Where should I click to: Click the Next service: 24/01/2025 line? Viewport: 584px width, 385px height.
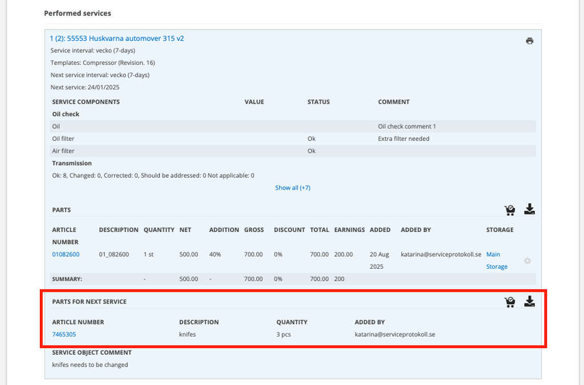pyautogui.click(x=85, y=87)
